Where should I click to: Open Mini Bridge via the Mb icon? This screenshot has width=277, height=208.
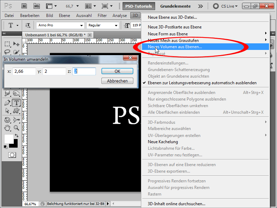(37, 6)
